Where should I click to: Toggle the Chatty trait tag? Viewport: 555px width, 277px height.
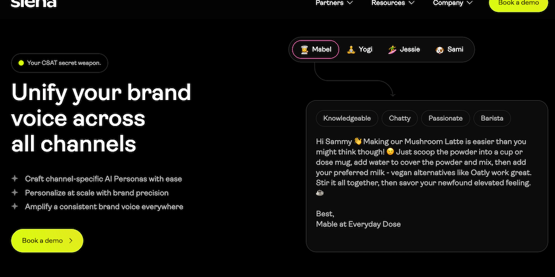(399, 118)
